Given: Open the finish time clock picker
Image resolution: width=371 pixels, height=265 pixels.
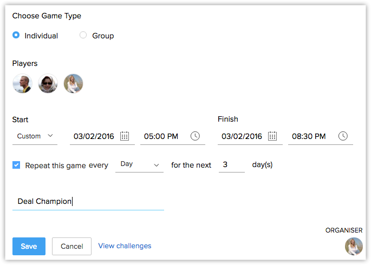Looking at the screenshot, I should (x=343, y=136).
